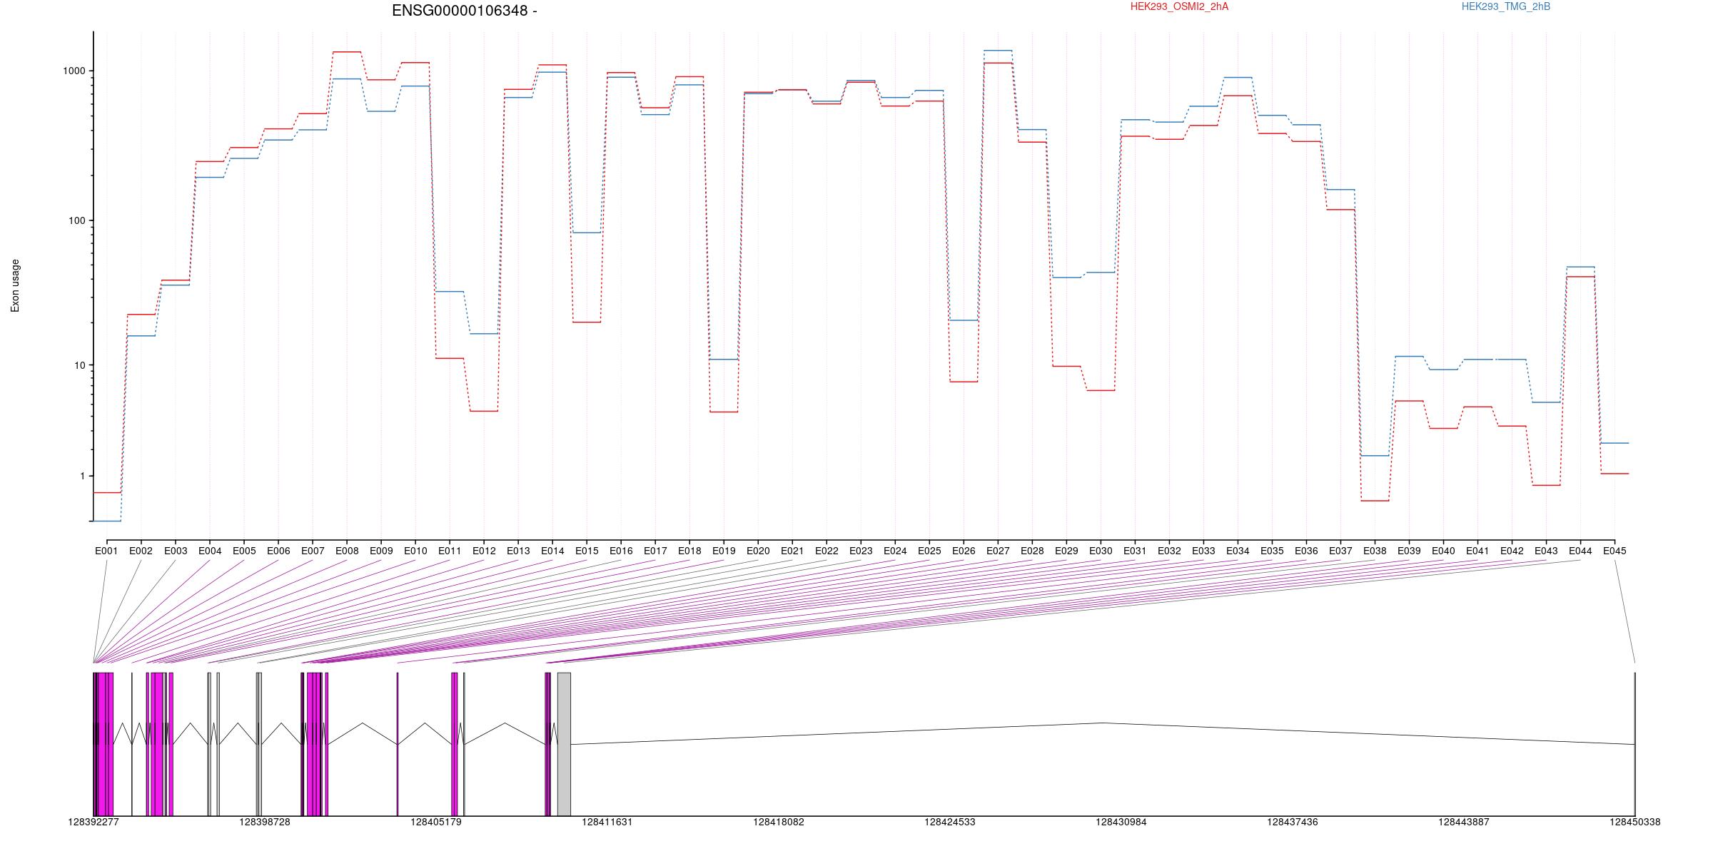Click the E004 exon label
This screenshot has width=1713, height=856.
click(x=210, y=551)
